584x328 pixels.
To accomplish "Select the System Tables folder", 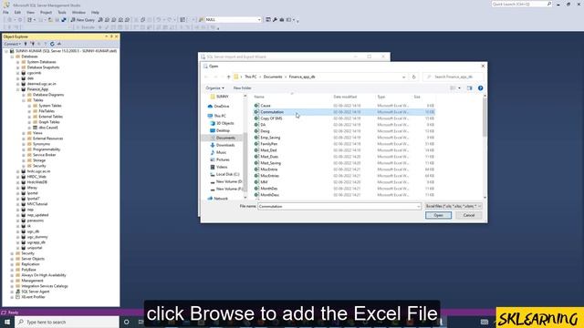I will 50,106.
